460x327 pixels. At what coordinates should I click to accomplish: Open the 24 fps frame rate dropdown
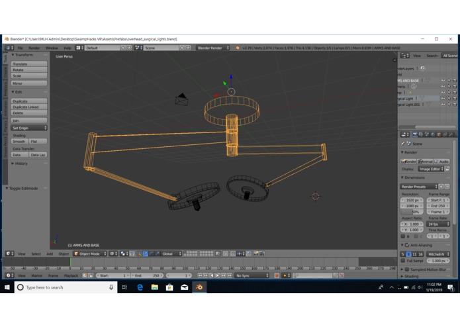438,224
